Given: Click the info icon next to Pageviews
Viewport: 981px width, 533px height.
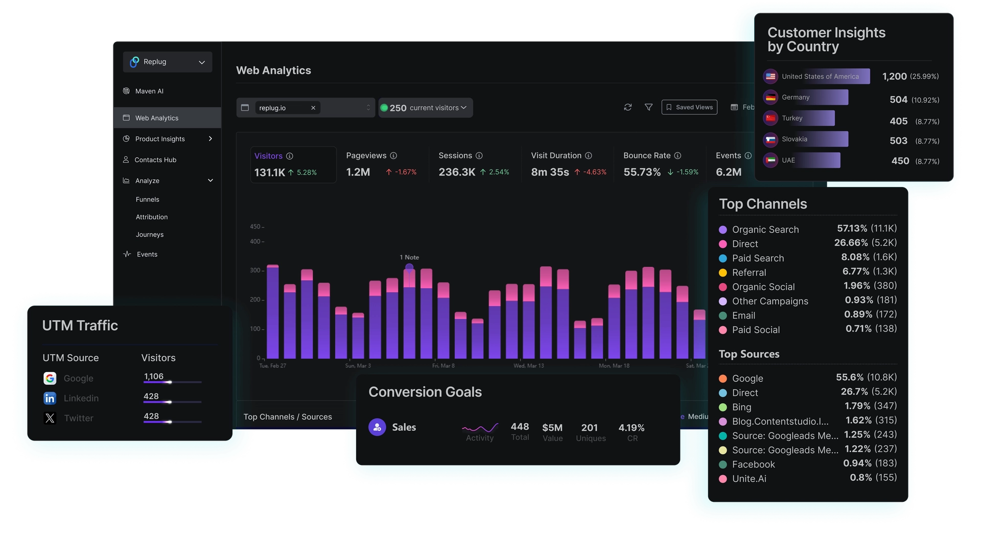Looking at the screenshot, I should (x=393, y=156).
